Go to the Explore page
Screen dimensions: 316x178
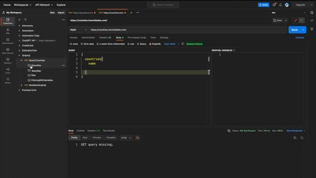click(x=61, y=5)
